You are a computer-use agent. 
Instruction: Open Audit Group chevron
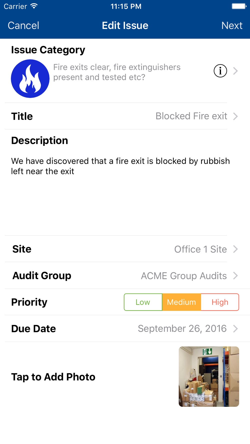pyautogui.click(x=235, y=276)
